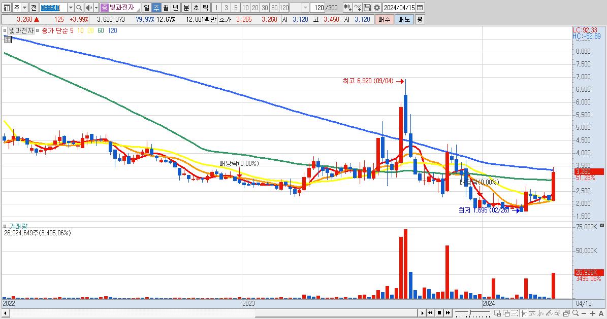Click the trend lines drawing icon
Viewport: 607px width, 319px height.
coord(549,313)
